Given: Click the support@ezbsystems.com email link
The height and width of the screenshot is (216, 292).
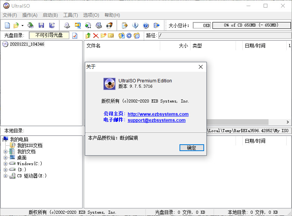Looking at the screenshot, I should [156, 120].
